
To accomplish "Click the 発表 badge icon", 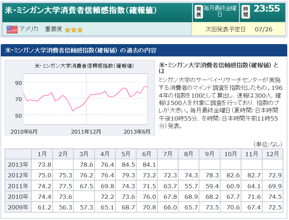I will pos(199,12).
